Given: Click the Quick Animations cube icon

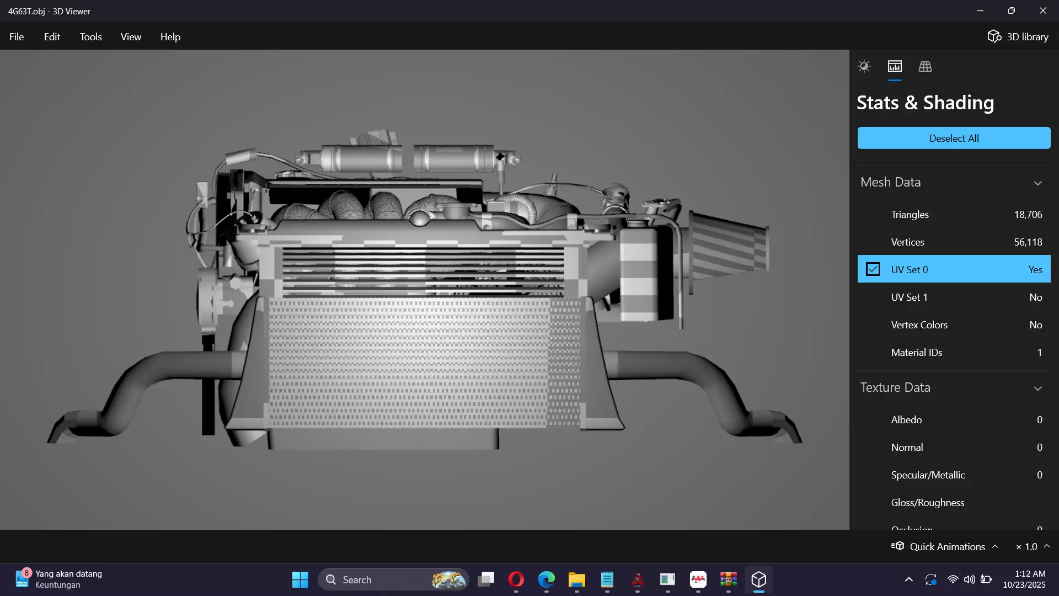Looking at the screenshot, I should pos(897,546).
